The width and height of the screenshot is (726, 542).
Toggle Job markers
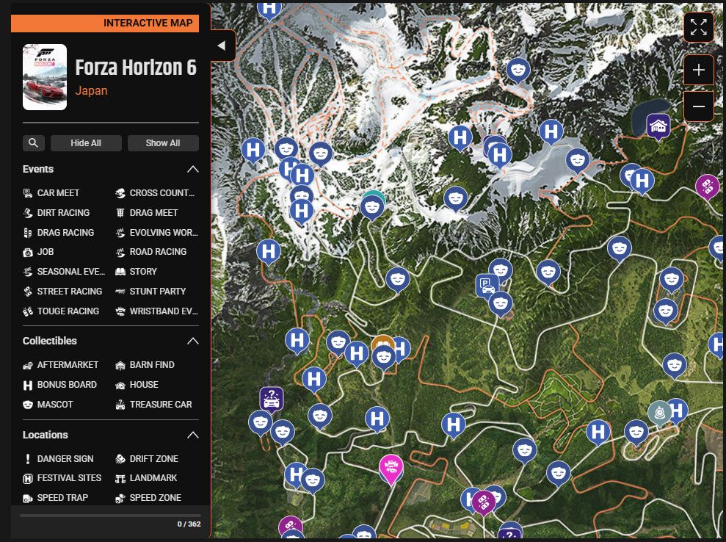pyautogui.click(x=38, y=252)
